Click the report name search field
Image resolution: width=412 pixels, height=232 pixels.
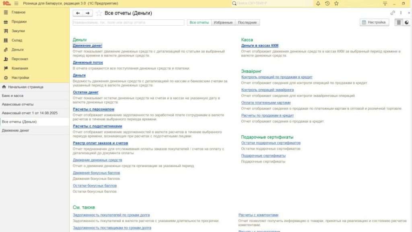click(129, 23)
